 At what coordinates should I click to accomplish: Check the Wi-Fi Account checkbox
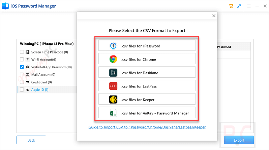point(22,60)
